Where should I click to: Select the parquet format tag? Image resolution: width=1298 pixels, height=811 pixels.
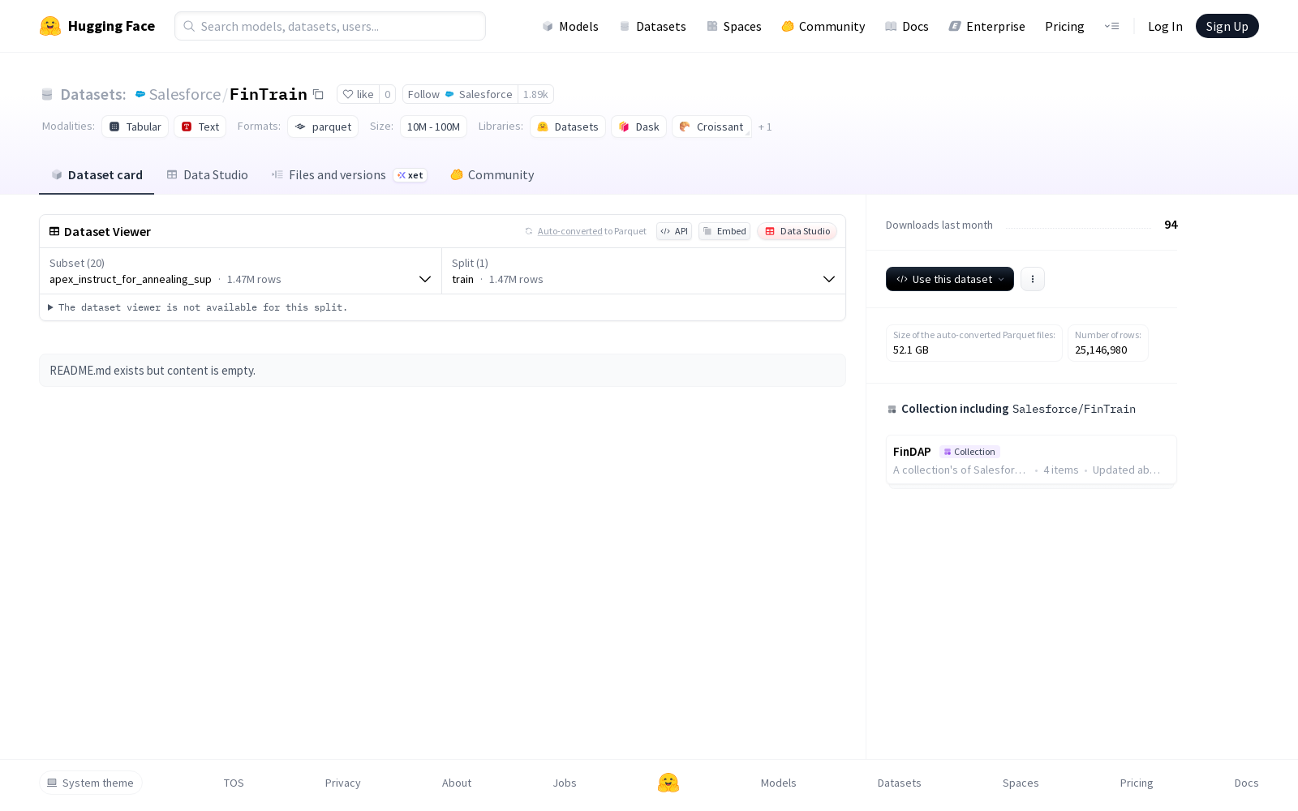click(x=323, y=127)
